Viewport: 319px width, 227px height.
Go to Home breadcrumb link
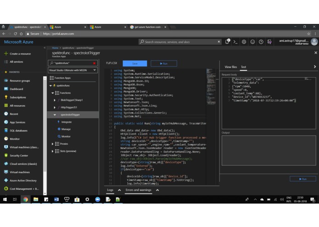[x=55, y=48]
